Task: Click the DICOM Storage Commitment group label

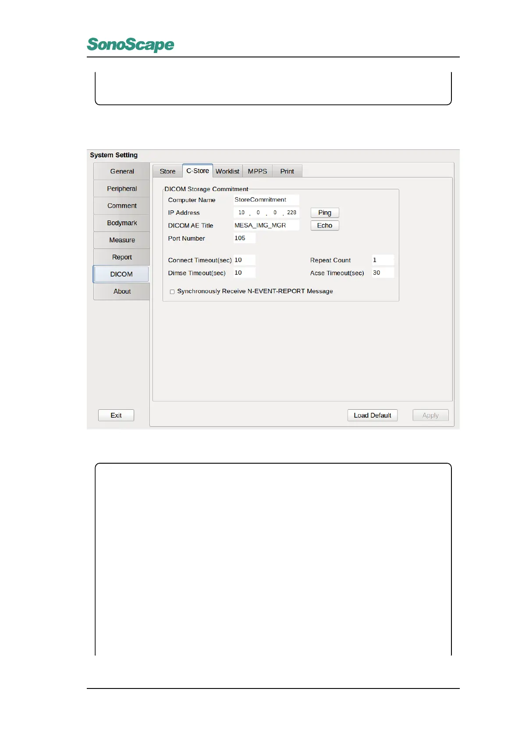Action: 206,189
